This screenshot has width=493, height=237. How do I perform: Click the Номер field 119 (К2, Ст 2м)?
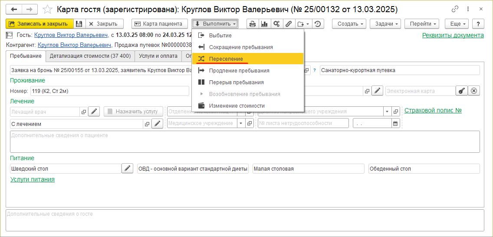point(110,91)
